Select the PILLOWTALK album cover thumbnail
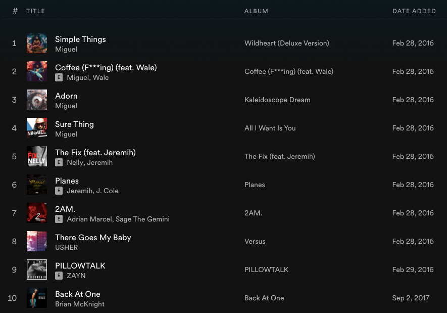447x313 pixels. [37, 270]
